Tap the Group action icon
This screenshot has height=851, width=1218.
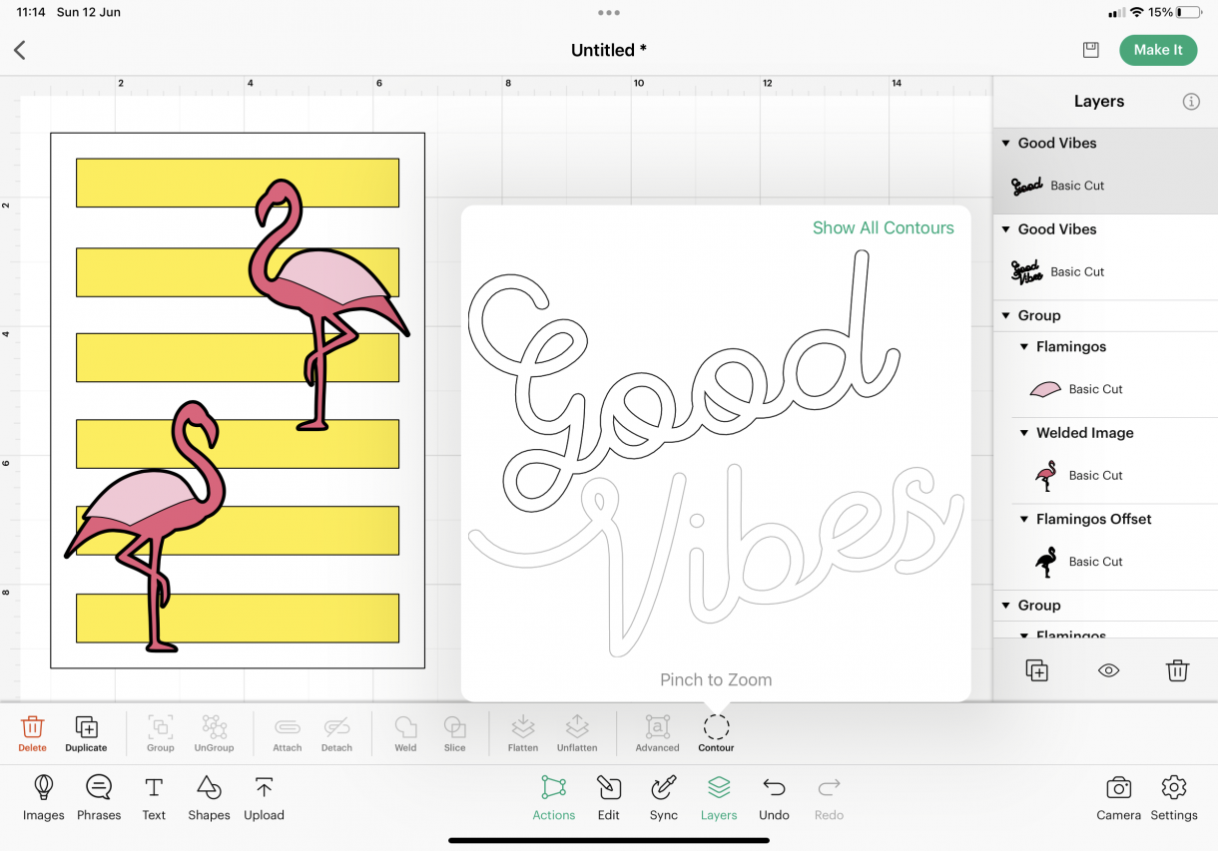click(160, 733)
